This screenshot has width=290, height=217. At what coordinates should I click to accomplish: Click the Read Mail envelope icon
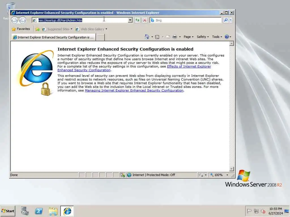[168, 37]
